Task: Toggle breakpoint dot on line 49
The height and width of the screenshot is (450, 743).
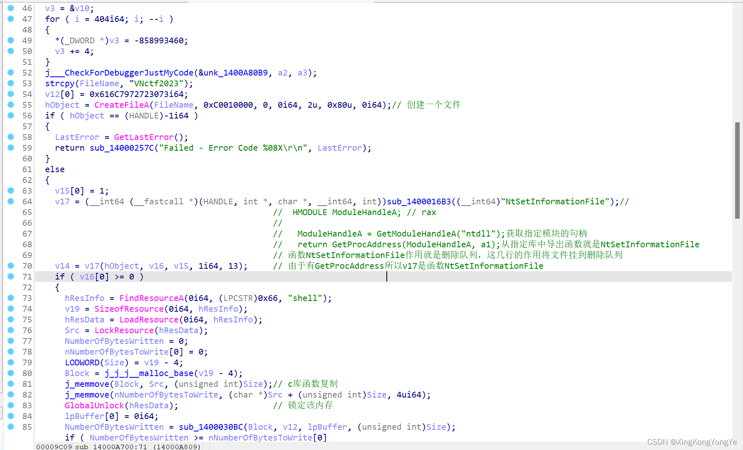Action: (x=11, y=40)
